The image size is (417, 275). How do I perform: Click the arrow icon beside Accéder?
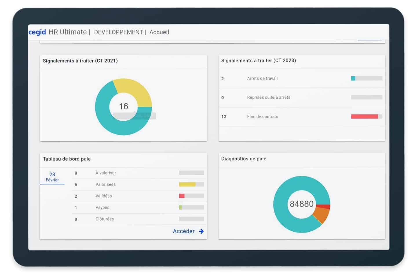201,231
